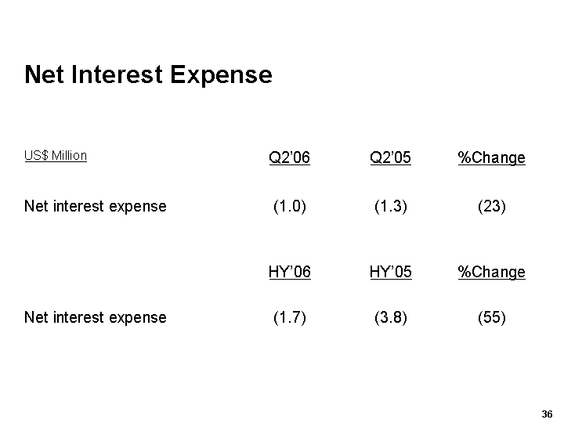The height and width of the screenshot is (423, 564).
Task: Select the (1.3) value
Action: (390, 206)
